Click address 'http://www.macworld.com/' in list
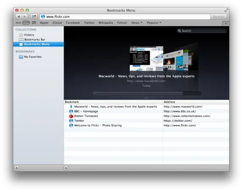 click(x=183, y=107)
